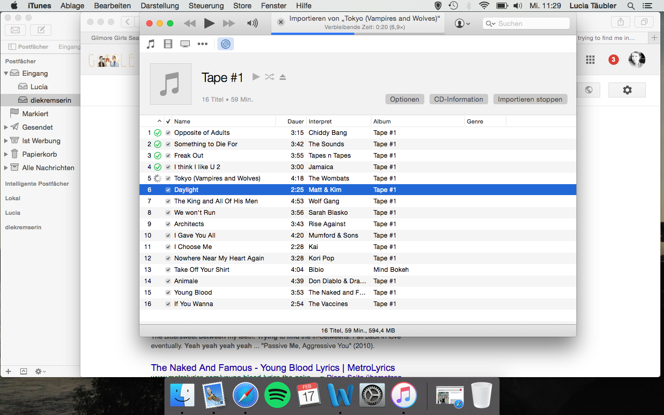Open the red Google notifications badge
The width and height of the screenshot is (664, 415).
(613, 60)
